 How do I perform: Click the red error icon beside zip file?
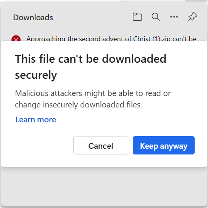coord(16,39)
